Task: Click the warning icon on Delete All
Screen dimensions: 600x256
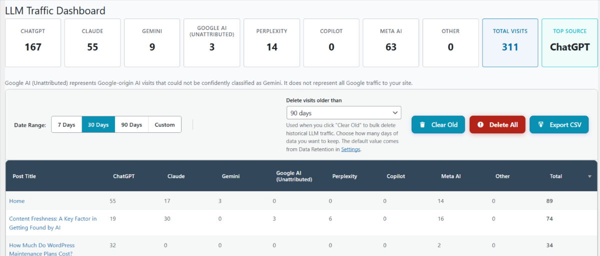Action: 480,125
